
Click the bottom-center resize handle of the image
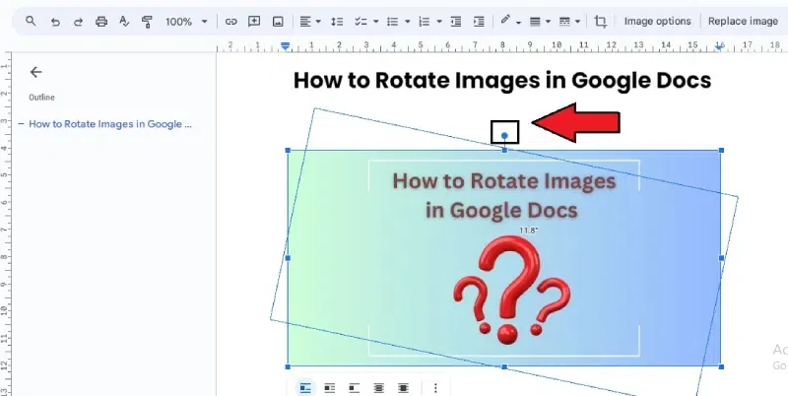point(504,366)
